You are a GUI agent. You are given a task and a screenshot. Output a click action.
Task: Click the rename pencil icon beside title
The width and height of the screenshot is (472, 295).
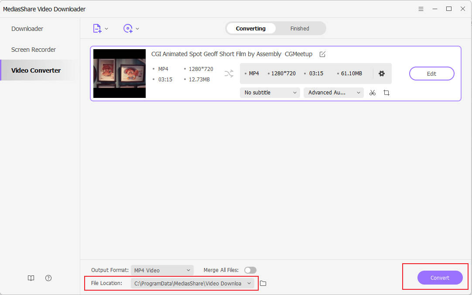coord(322,54)
